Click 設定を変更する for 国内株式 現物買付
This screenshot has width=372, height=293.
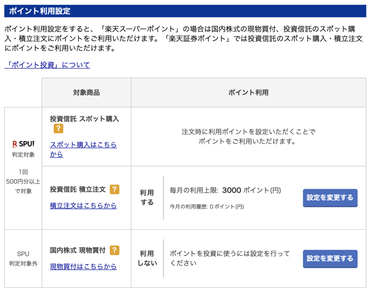[330, 258]
